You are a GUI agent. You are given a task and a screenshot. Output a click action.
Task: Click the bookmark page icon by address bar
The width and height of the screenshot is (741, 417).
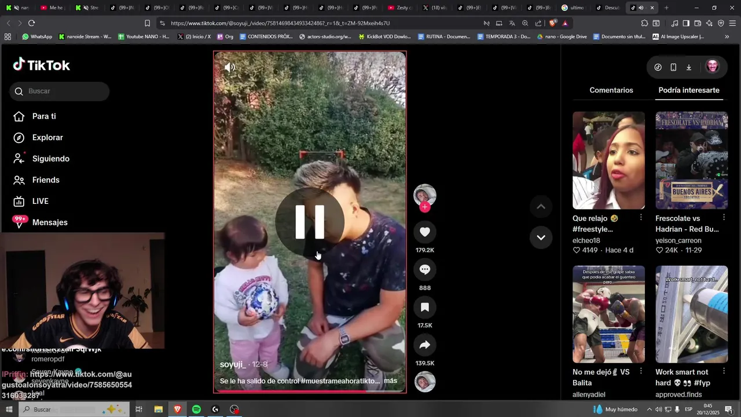pos(147,23)
